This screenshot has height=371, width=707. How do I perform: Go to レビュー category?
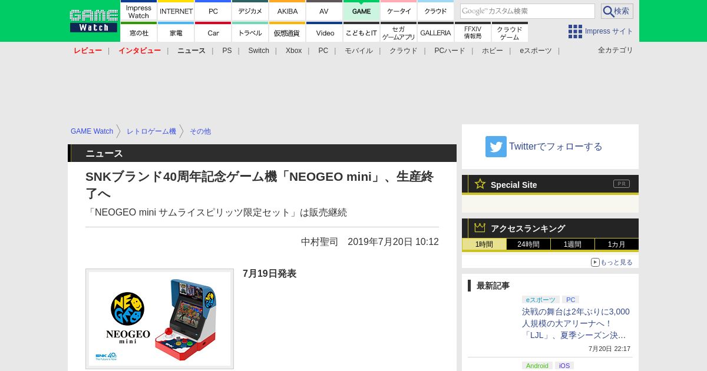[x=88, y=51]
